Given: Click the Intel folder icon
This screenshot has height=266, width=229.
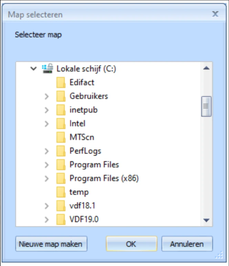Looking at the screenshot, I should (x=61, y=124).
